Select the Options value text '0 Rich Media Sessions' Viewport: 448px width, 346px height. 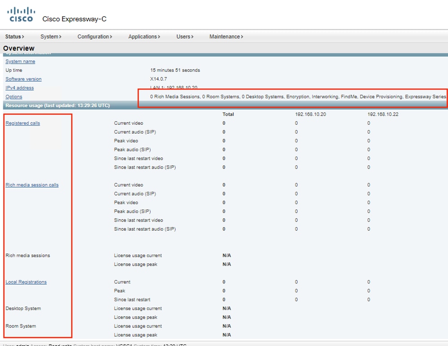[x=175, y=96]
